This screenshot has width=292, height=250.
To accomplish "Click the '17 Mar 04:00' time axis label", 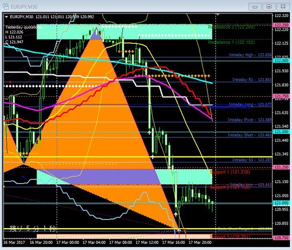I will tap(94, 242).
